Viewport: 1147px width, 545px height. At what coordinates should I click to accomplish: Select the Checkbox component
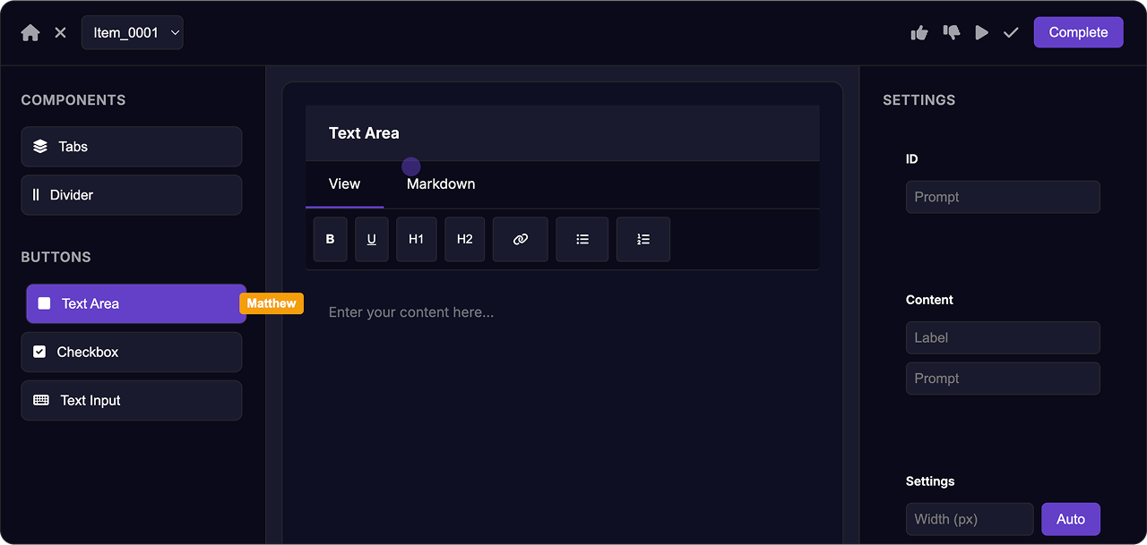(132, 353)
